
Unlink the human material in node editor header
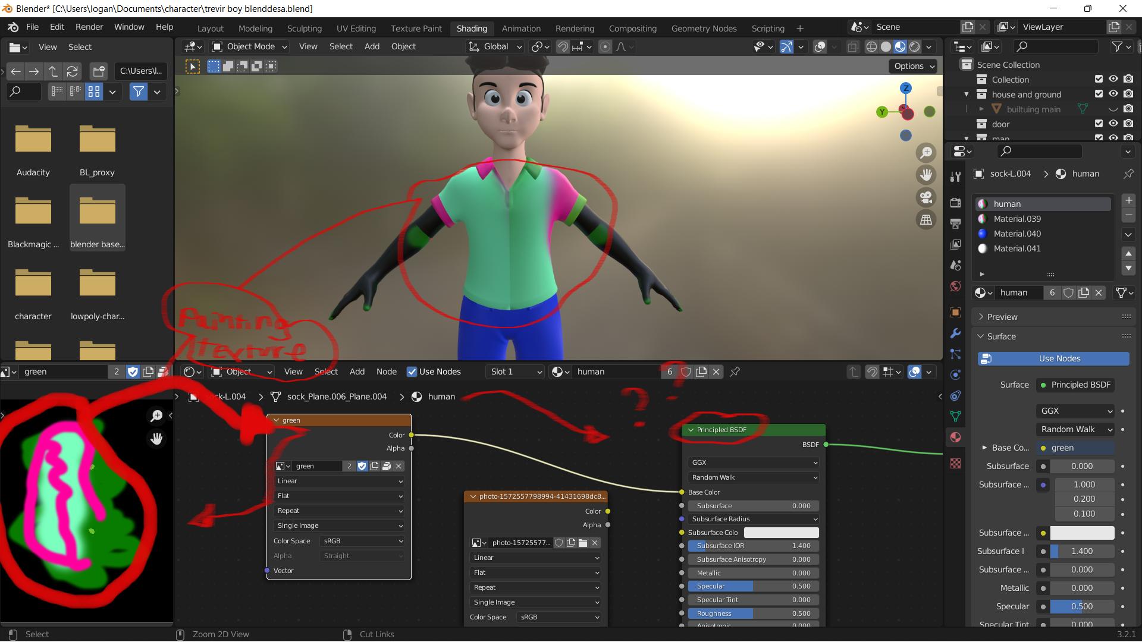pos(716,372)
